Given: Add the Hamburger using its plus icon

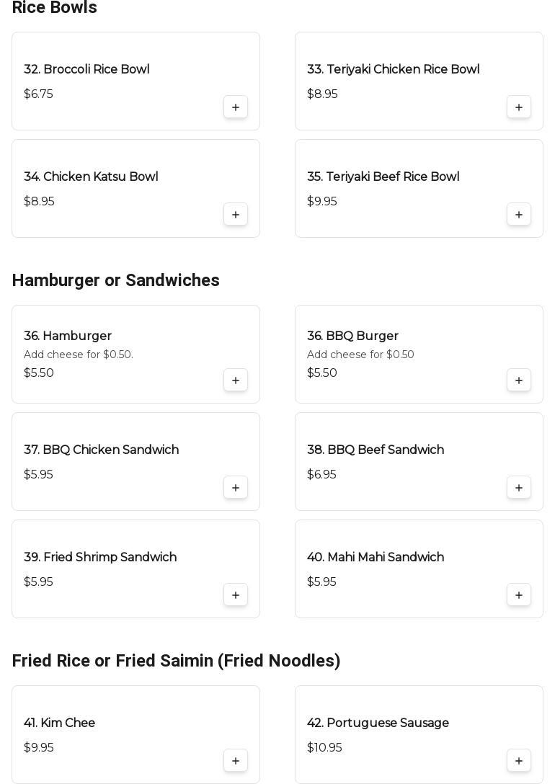Looking at the screenshot, I should [236, 380].
